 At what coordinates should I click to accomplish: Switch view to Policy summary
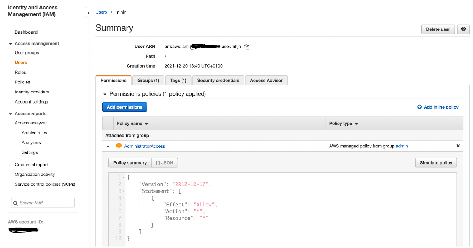pos(130,163)
